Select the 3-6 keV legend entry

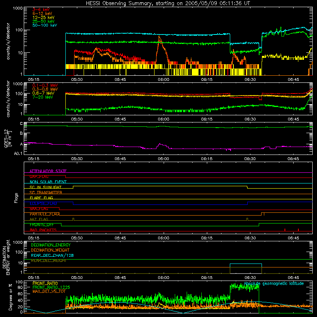(x=41, y=10)
